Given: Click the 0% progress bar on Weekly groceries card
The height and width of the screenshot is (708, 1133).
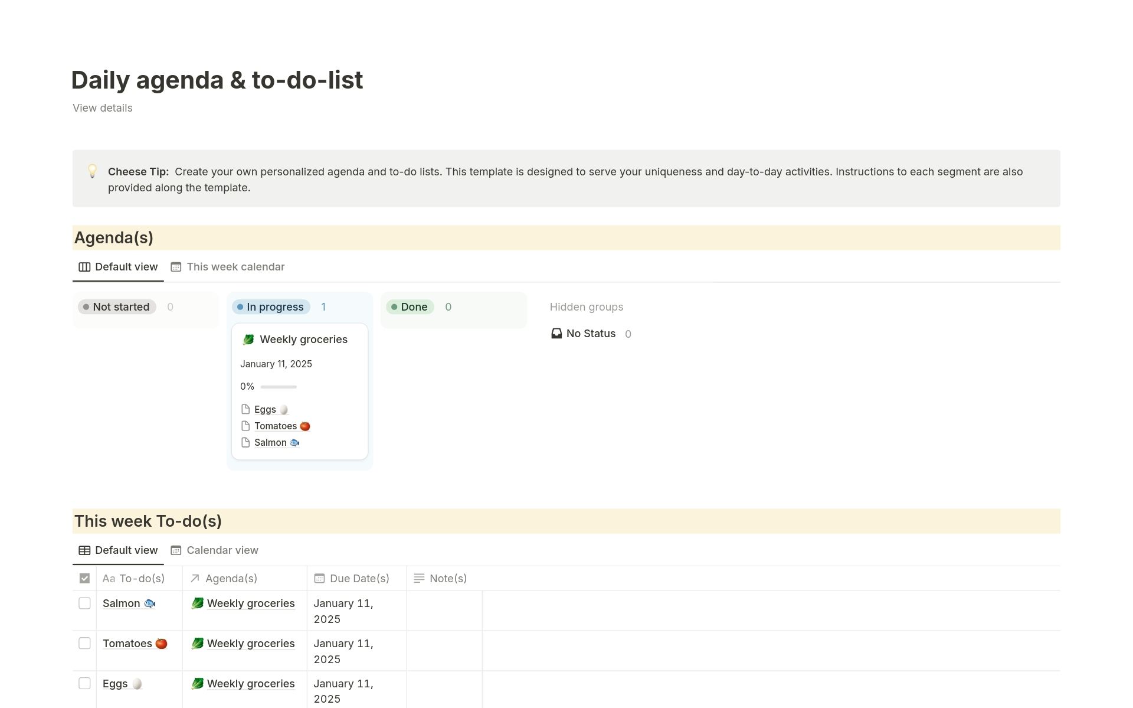Looking at the screenshot, I should [278, 387].
